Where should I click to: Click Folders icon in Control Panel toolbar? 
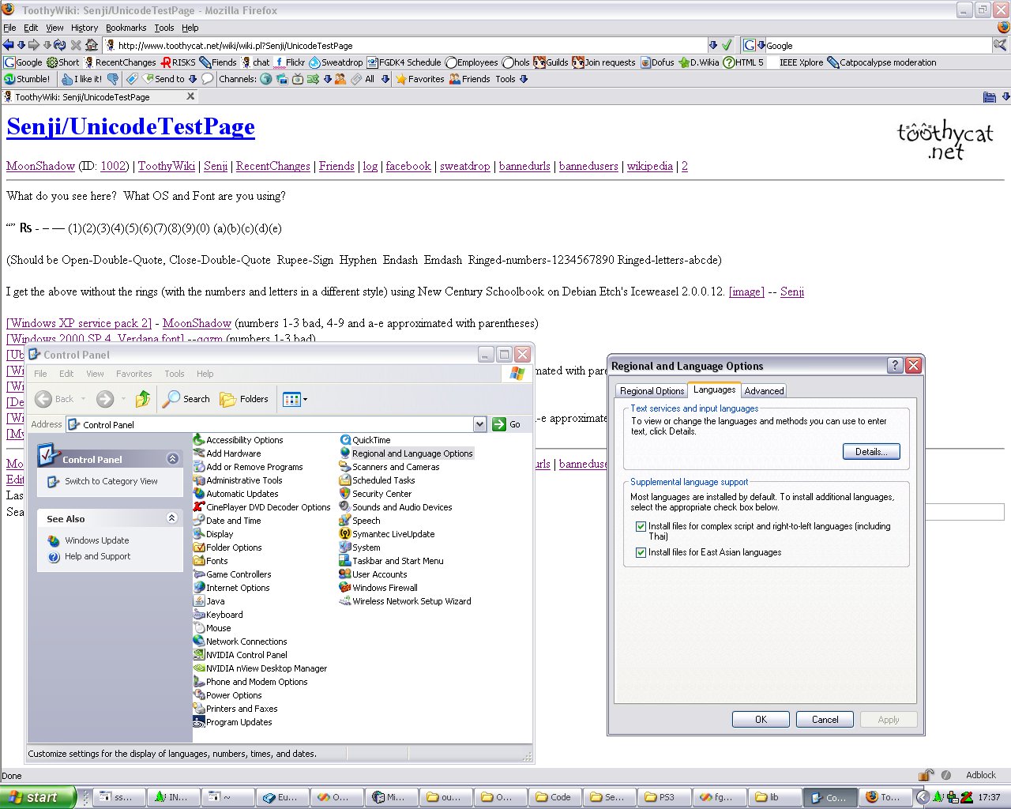(x=228, y=399)
